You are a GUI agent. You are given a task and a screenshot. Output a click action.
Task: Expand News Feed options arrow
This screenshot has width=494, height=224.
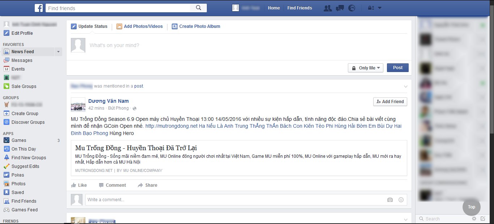point(58,52)
